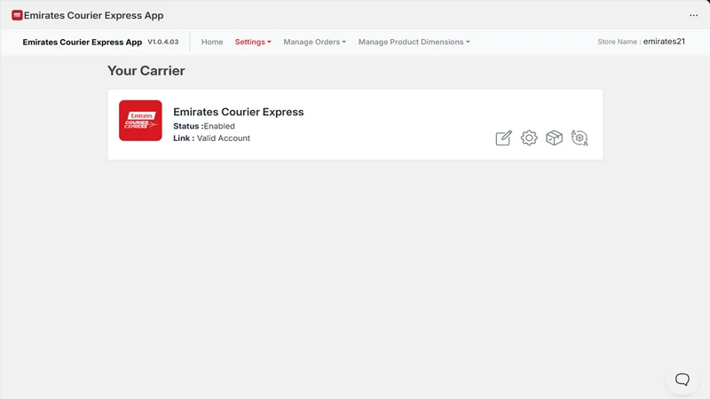The height and width of the screenshot is (399, 710).
Task: Click the Emirates Courier Express App brand title
Action: pos(82,42)
